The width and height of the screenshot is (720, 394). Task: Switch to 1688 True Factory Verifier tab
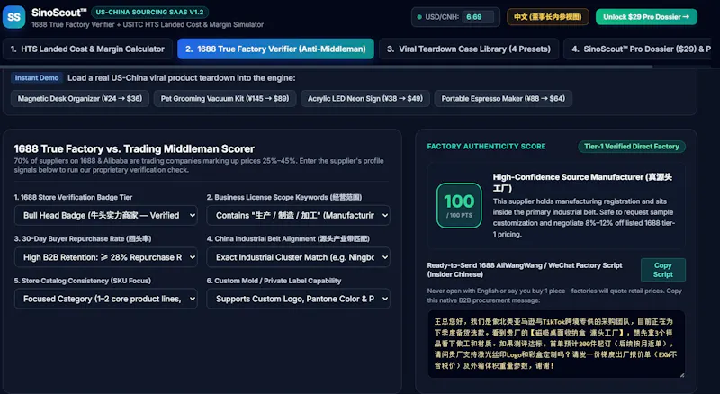(275, 49)
